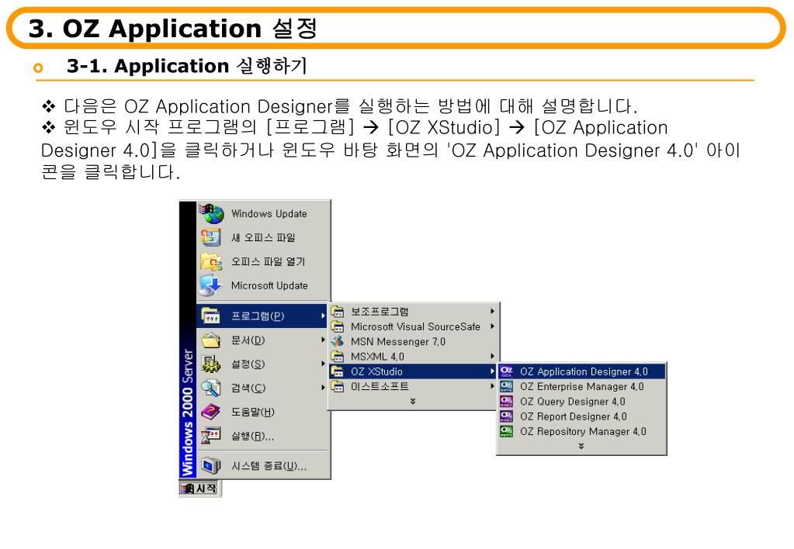
Task: Expand the MSXML 4.0 submenu arrow
Action: click(x=492, y=356)
